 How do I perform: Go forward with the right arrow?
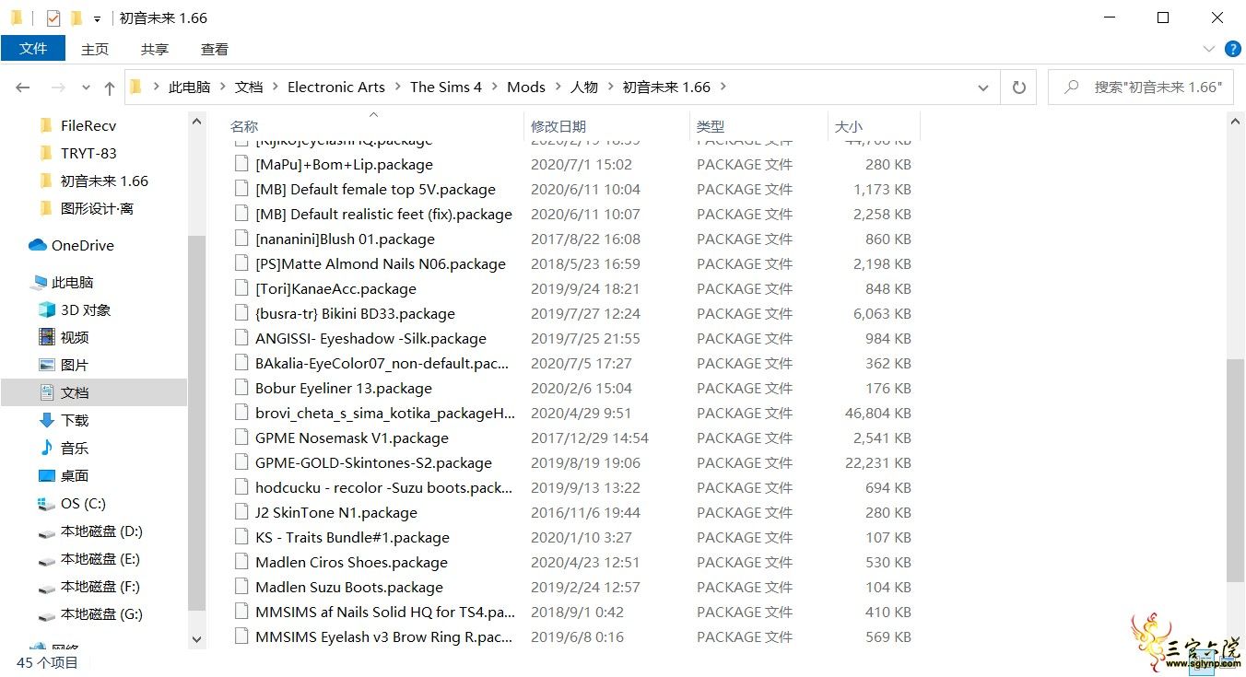58,88
